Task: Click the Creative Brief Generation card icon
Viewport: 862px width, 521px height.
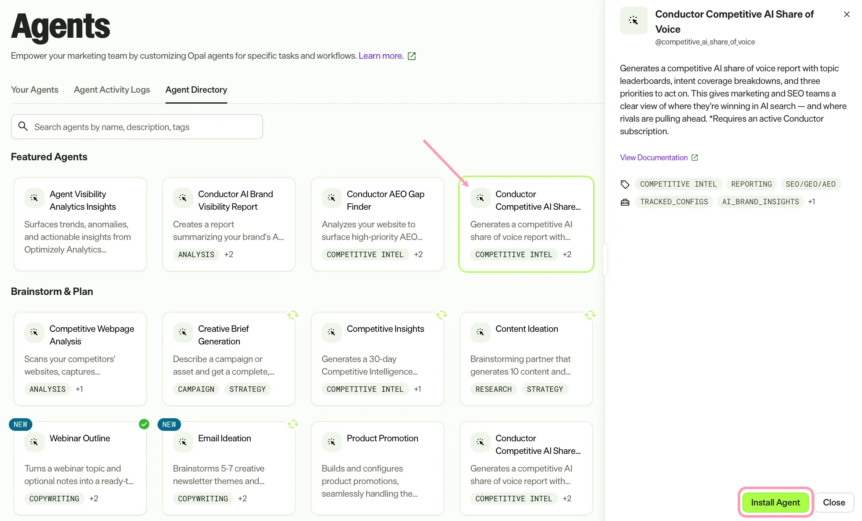Action: [x=183, y=332]
